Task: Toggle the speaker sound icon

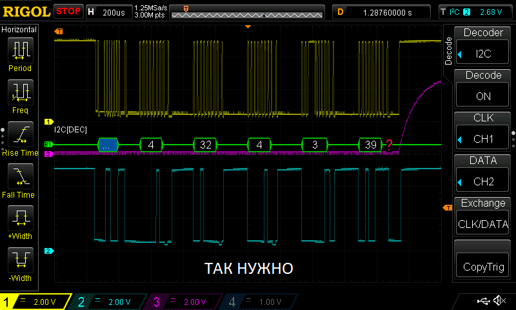Action: click(499, 301)
